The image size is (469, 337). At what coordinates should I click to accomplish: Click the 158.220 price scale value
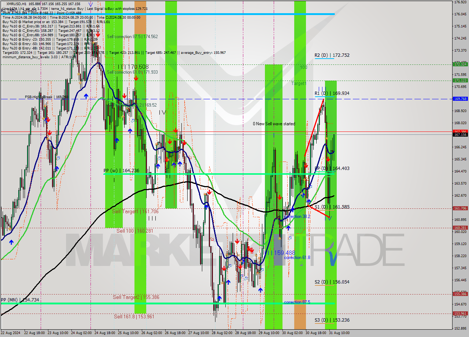pos(460,256)
